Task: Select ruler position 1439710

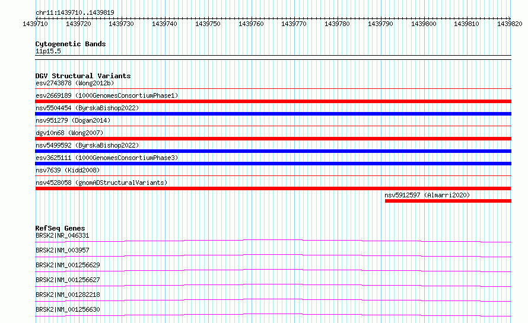Action: [x=36, y=24]
